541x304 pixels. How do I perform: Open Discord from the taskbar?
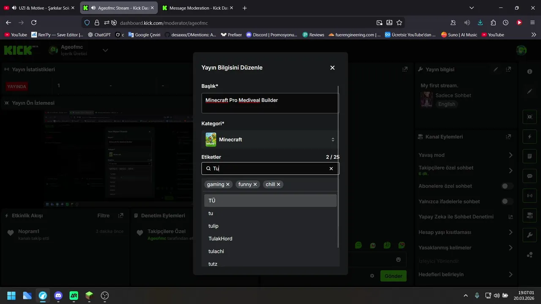tap(58, 296)
